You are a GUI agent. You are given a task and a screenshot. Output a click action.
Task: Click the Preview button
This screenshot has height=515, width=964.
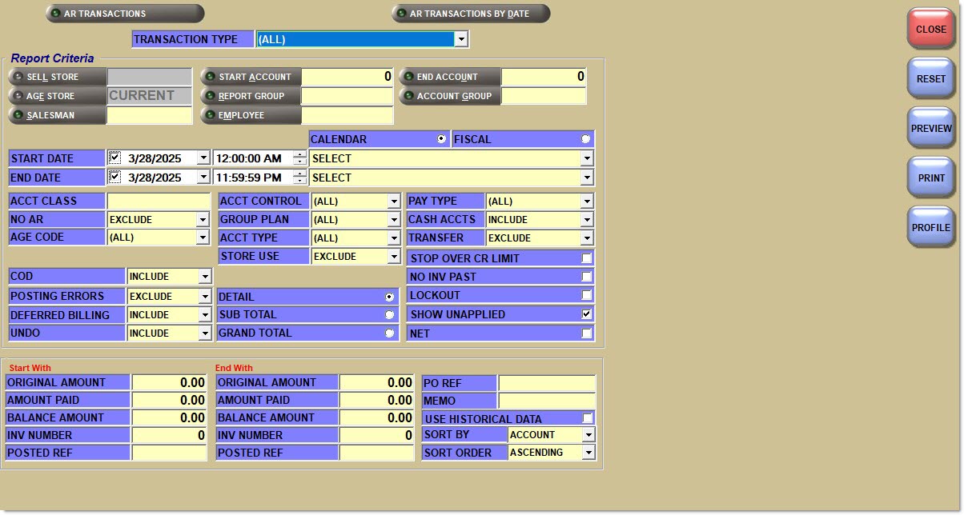(x=931, y=129)
